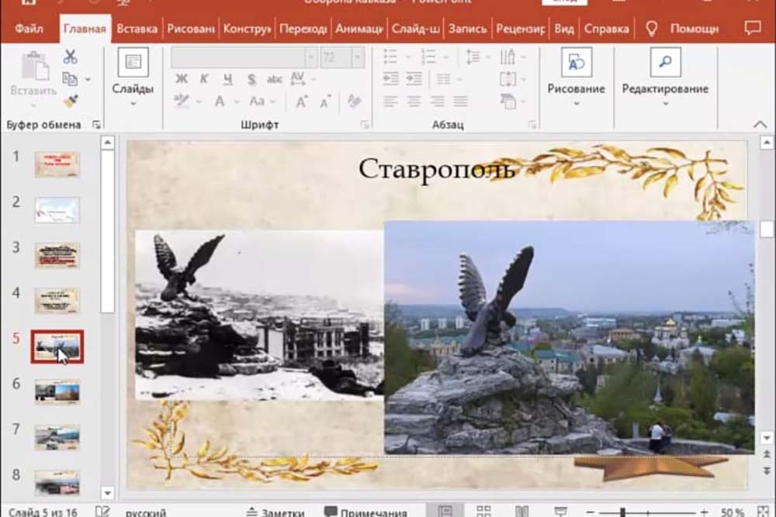Click the Paste (Вставить) clipboard icon

[34, 66]
